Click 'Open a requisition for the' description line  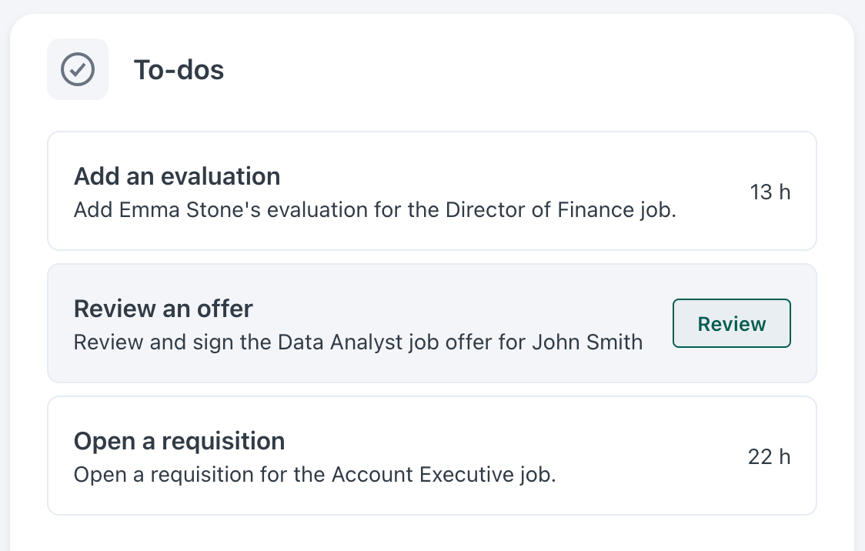click(315, 475)
